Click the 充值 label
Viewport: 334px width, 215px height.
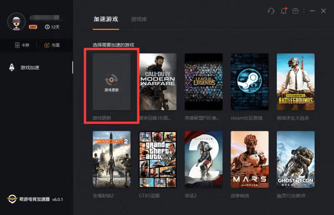pos(56,45)
